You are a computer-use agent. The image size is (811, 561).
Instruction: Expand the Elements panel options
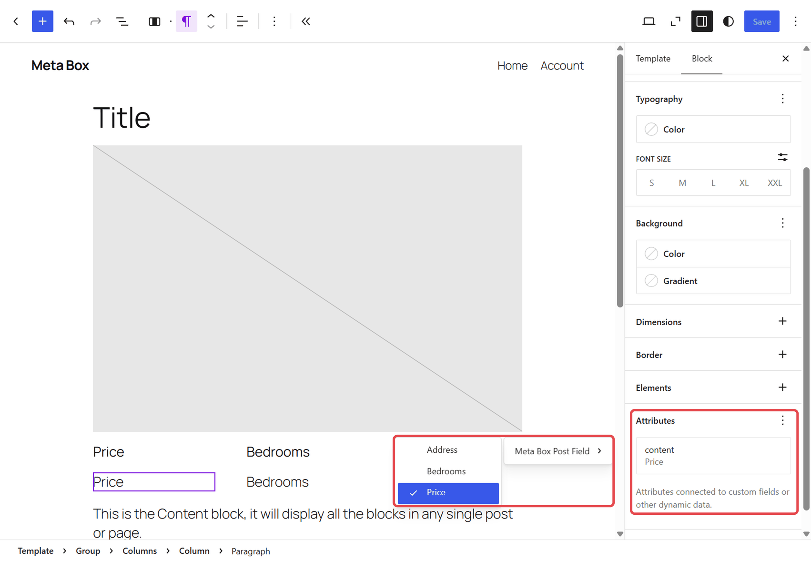(782, 388)
